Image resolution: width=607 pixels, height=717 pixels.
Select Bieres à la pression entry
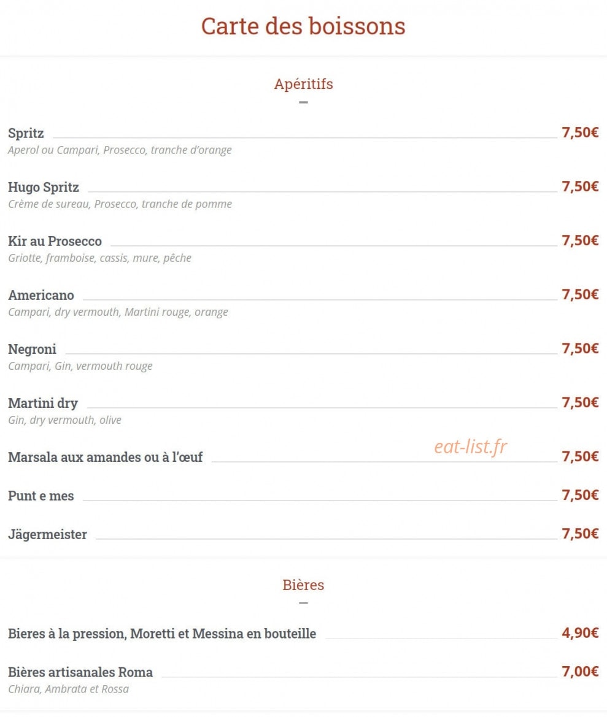point(162,634)
